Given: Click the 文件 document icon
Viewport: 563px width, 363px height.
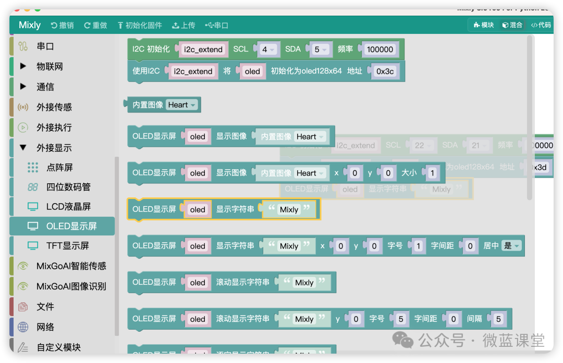Looking at the screenshot, I should (23, 307).
